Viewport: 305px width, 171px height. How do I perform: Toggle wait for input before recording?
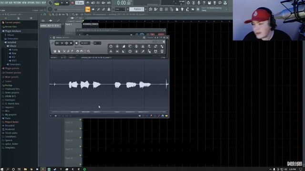coord(93,3)
